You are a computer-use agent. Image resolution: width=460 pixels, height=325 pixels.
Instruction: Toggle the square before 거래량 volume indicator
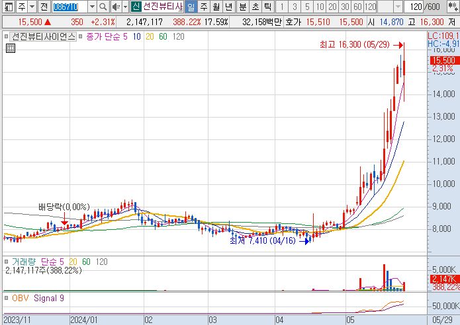pos(7,262)
